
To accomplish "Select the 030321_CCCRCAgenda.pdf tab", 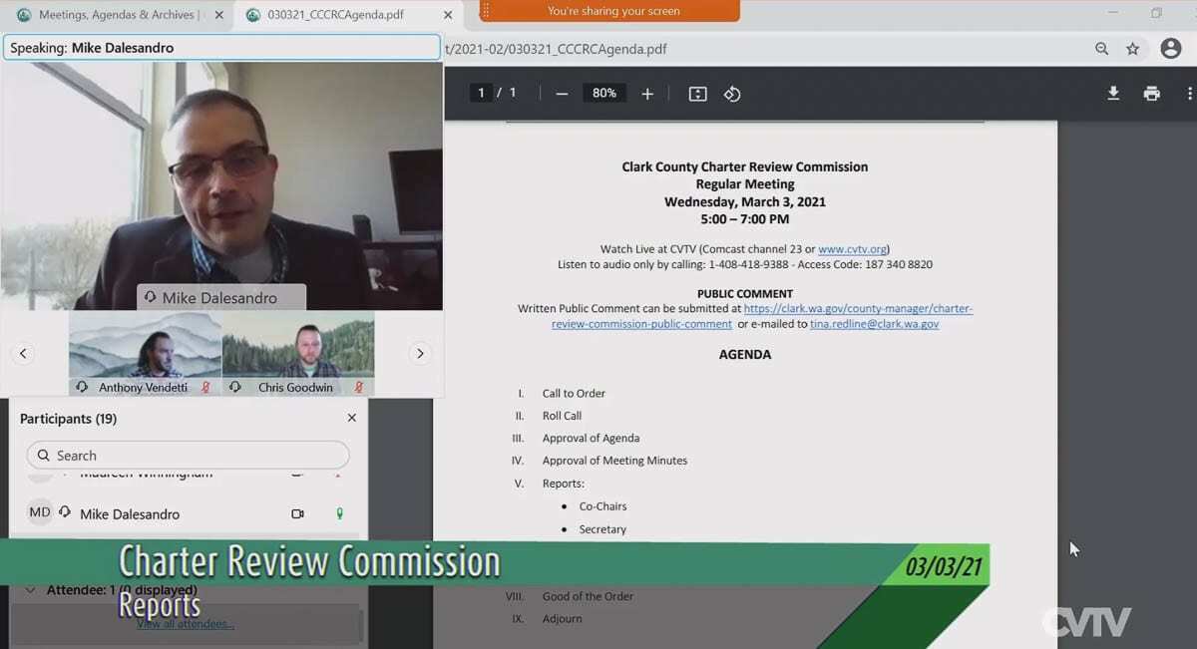I will [335, 15].
